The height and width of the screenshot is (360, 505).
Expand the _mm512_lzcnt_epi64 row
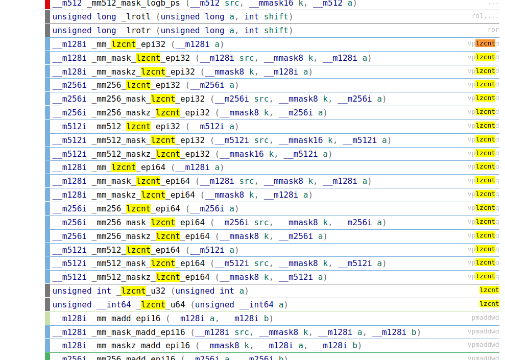[x=272, y=250]
